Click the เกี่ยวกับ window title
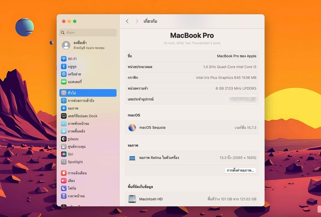The image size is (321, 217). click(x=150, y=21)
